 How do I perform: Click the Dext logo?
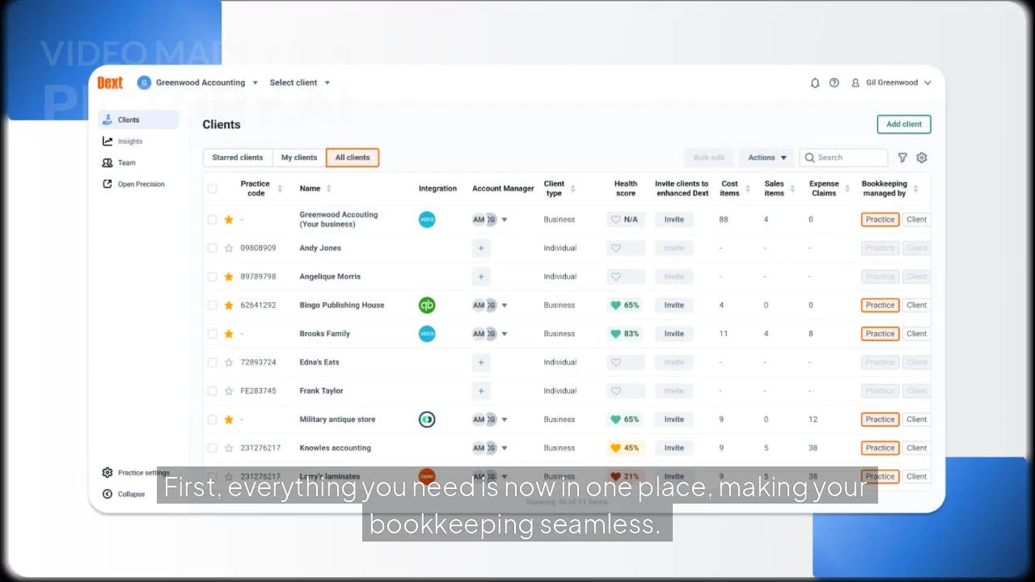click(110, 82)
